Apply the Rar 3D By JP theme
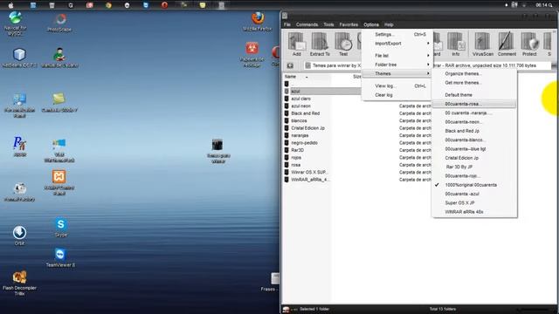The image size is (559, 314). coord(473,167)
